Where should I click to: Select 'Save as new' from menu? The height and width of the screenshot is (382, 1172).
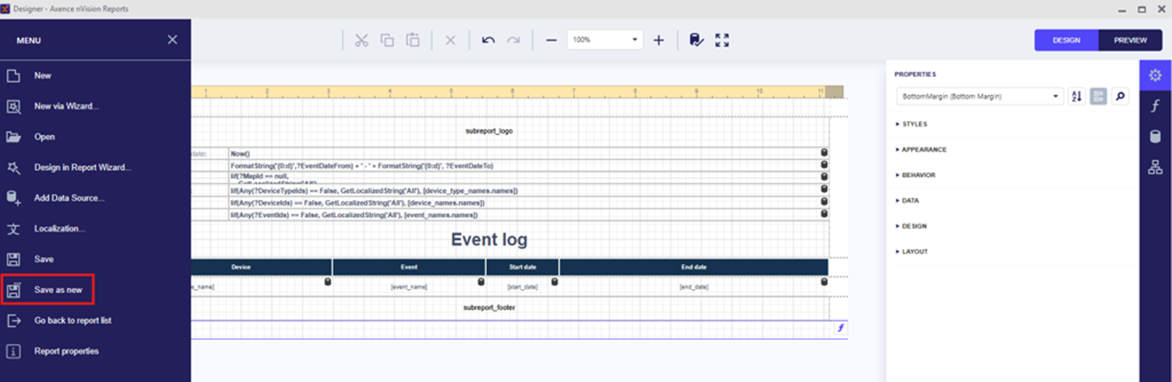(58, 290)
